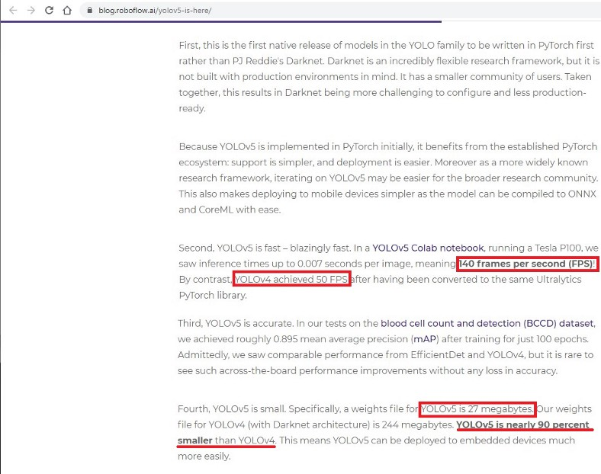Screen dimensions: 601x474
Task: Click the paragraph starting 'First, this is the first'
Action: click(x=389, y=76)
